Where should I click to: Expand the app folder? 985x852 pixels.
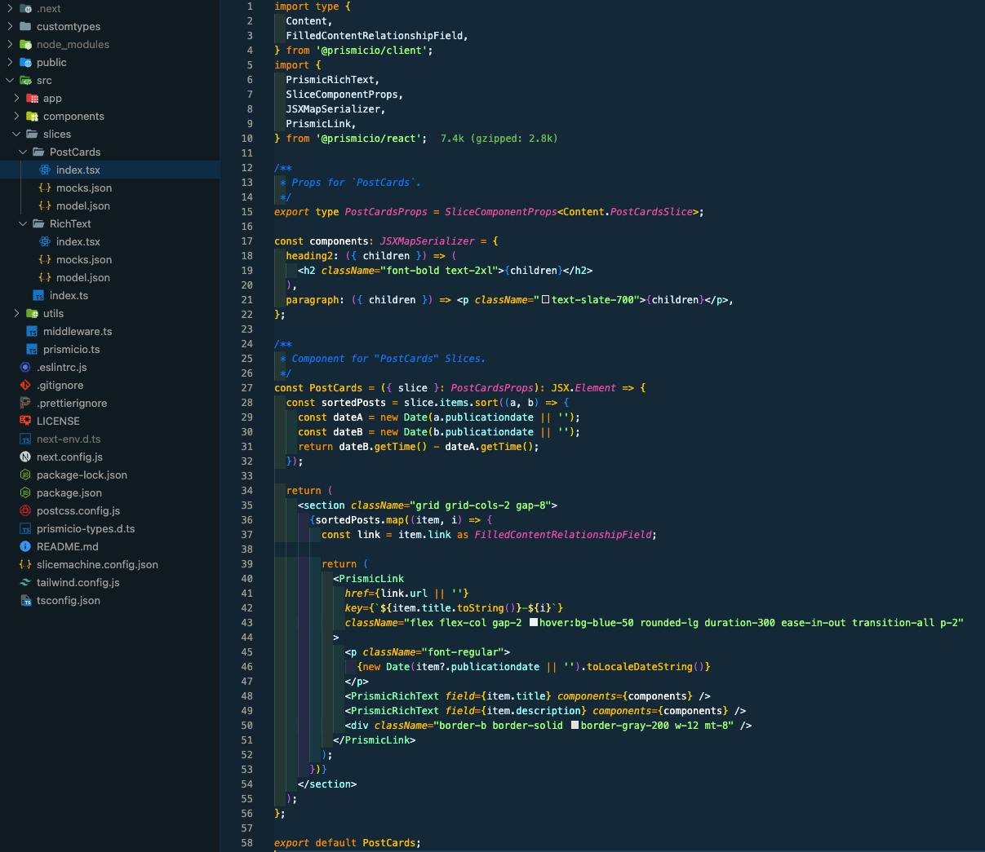coord(16,98)
